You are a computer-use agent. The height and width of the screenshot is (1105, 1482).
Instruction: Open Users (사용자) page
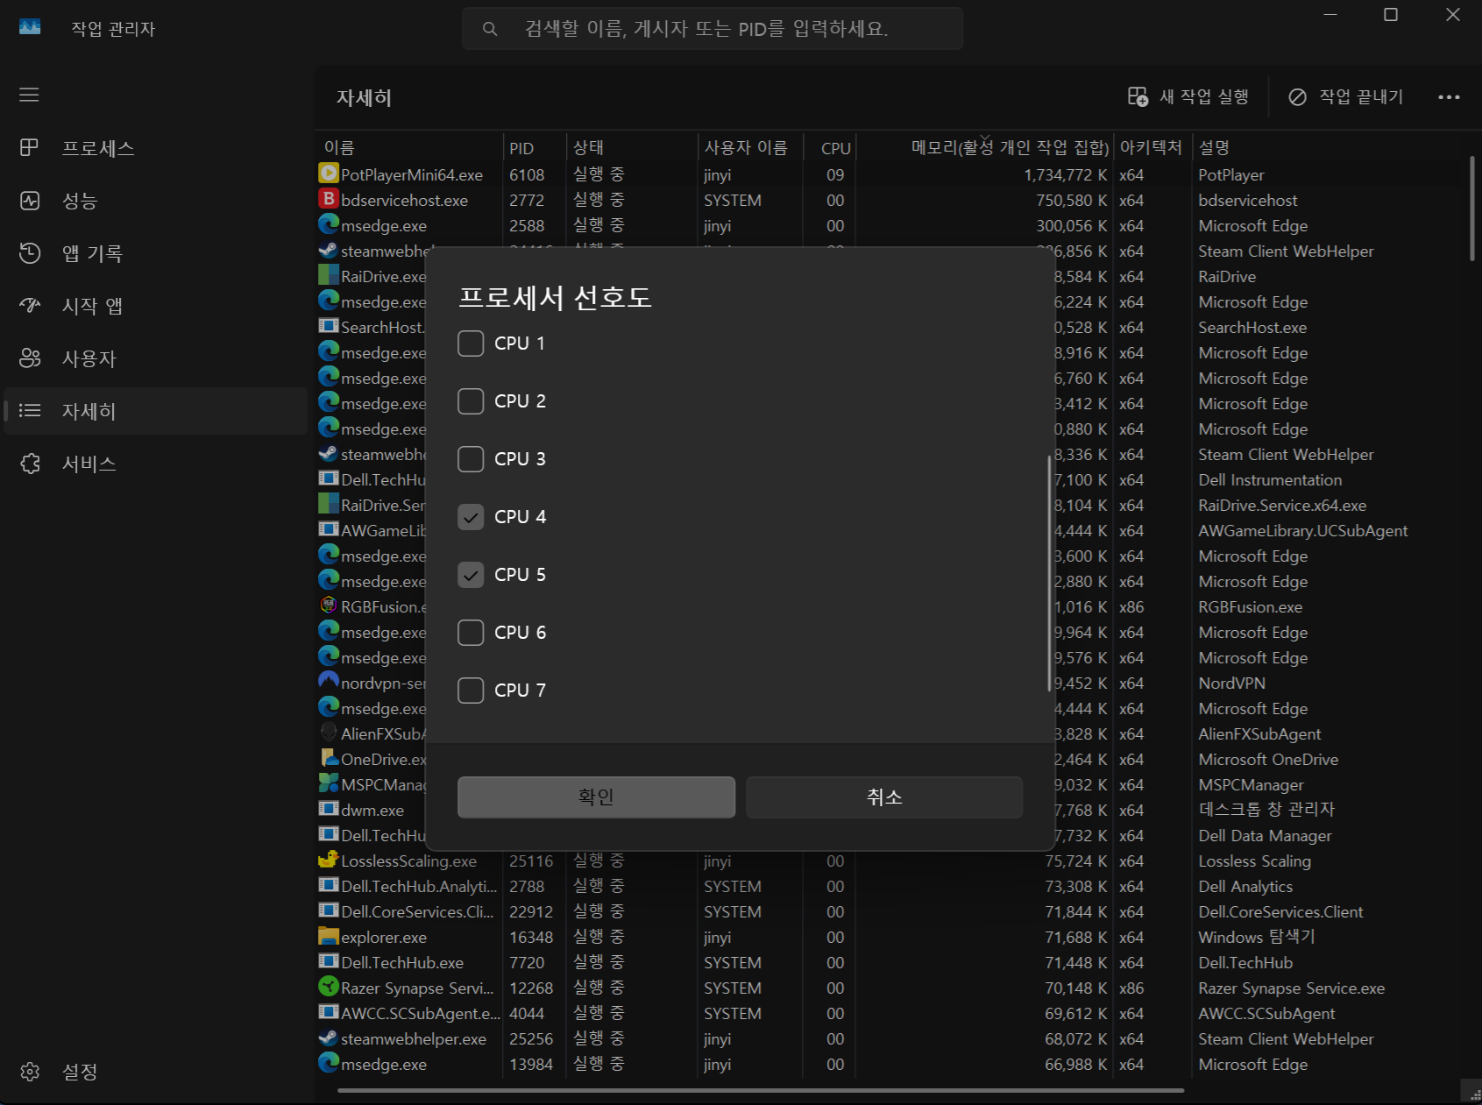(88, 358)
